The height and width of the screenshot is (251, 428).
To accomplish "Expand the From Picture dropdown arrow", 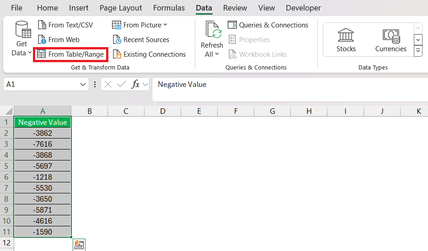I will (165, 25).
